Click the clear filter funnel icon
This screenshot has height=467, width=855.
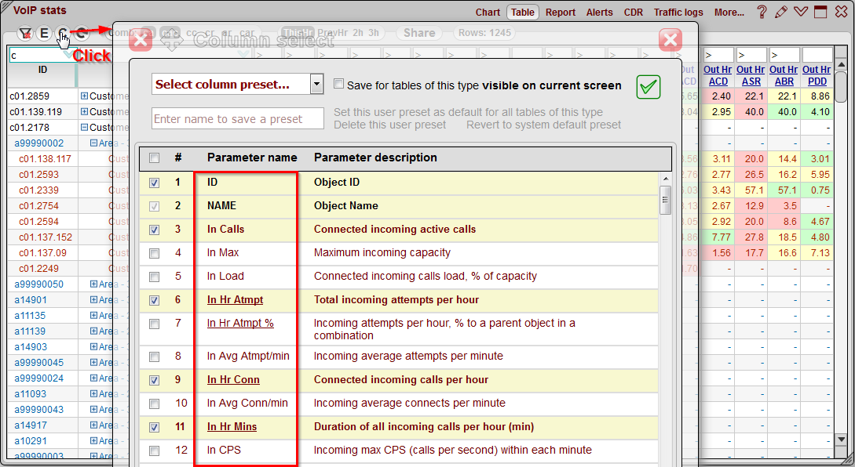tap(26, 33)
